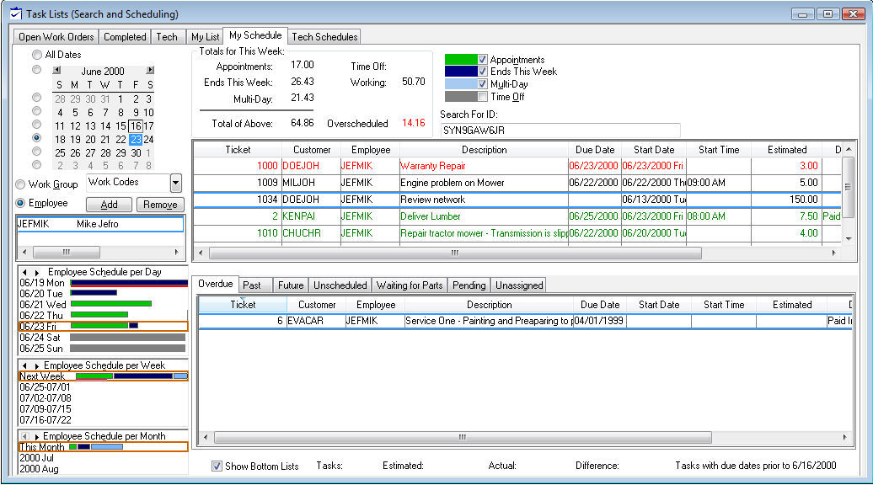Screen dimensions: 873x485
Task: Click left arrow of Employee Schedule per Week
Action: tap(24, 365)
